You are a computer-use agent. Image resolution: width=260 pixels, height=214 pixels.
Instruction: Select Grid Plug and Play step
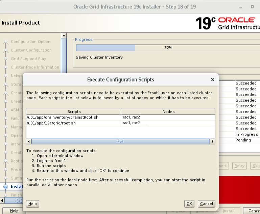pos(28,58)
